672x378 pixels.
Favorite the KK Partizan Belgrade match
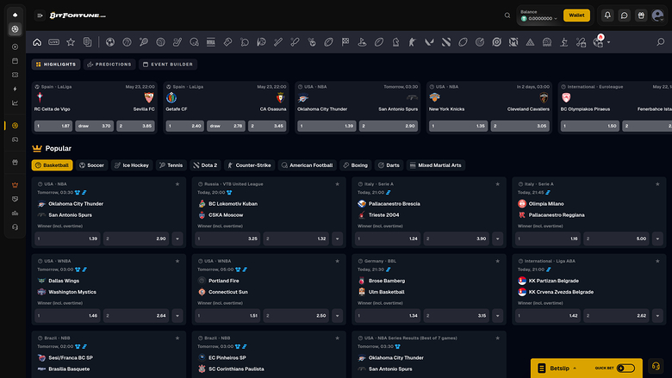pyautogui.click(x=657, y=261)
